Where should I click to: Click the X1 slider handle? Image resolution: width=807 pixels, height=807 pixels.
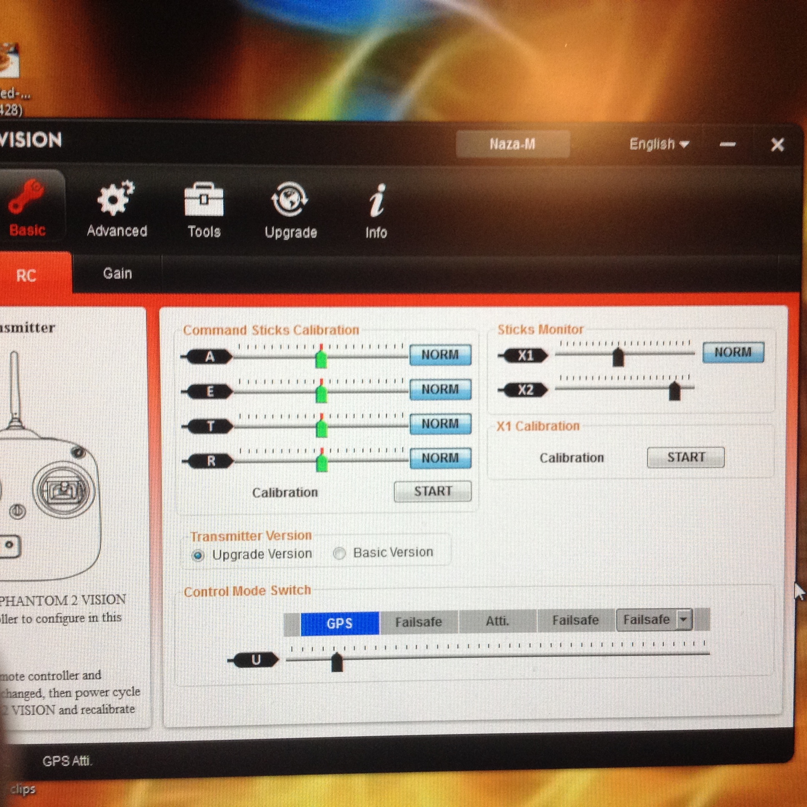coord(618,357)
